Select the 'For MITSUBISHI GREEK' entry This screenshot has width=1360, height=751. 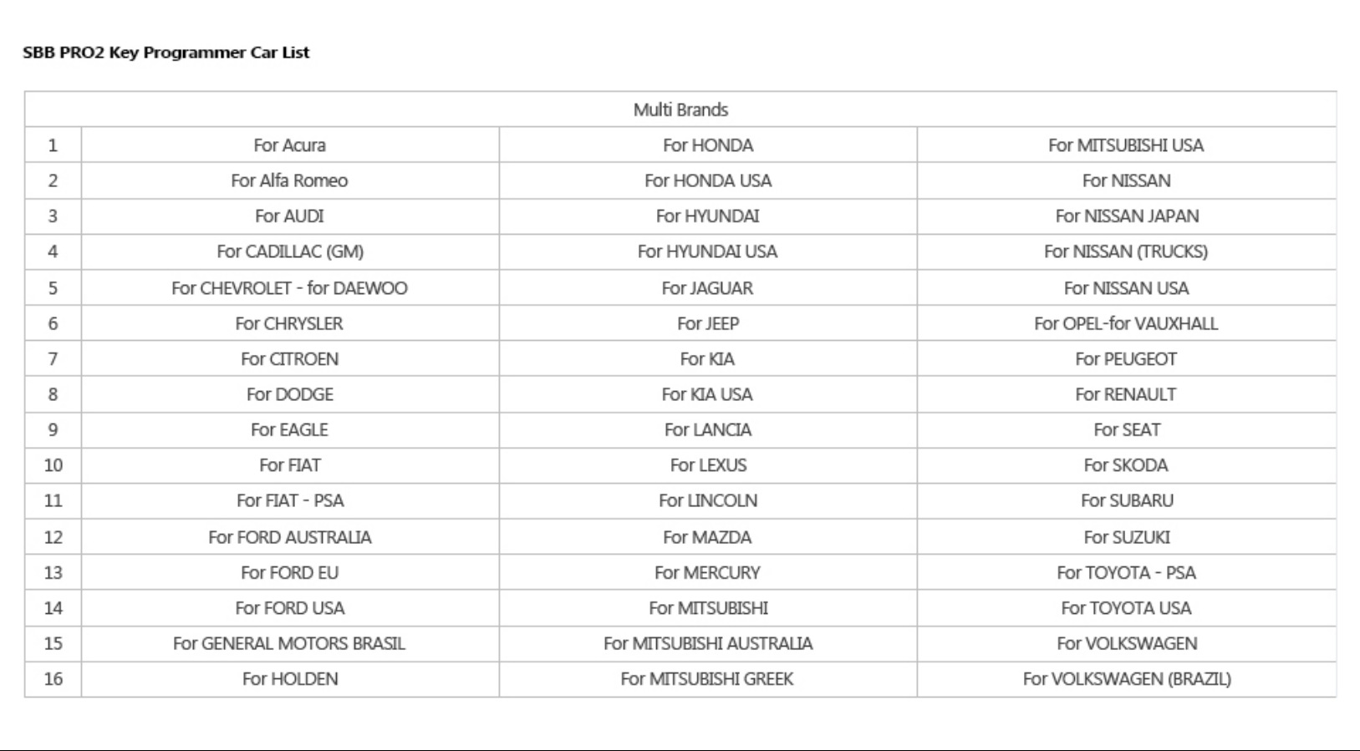point(707,679)
